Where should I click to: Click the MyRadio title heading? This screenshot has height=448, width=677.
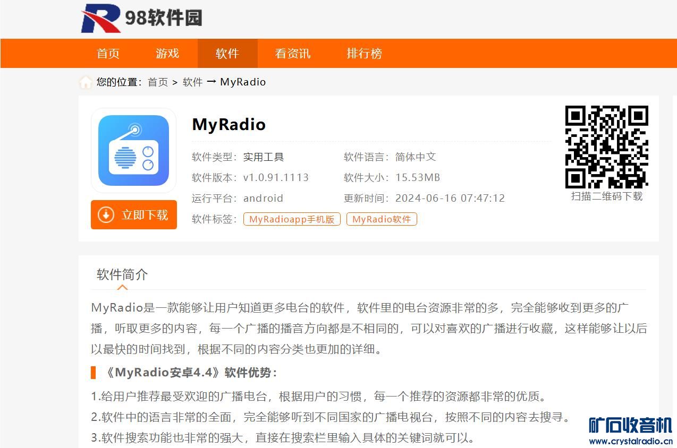[x=229, y=124]
